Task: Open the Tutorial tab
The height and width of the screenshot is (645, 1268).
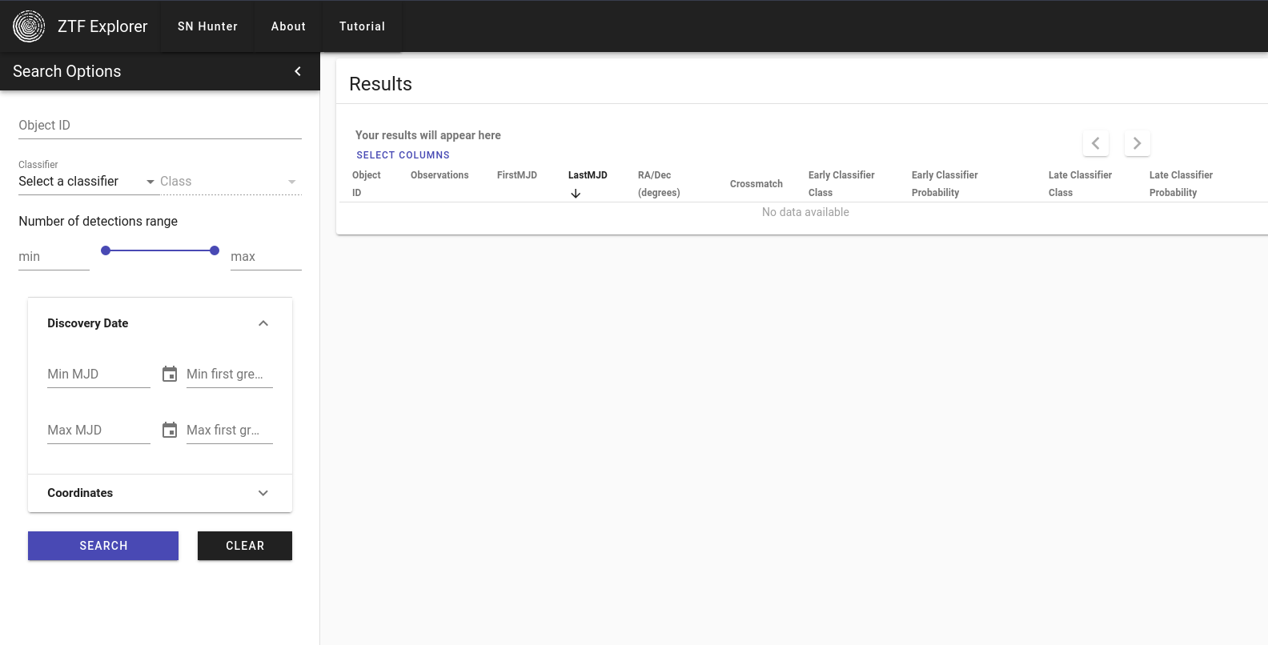Action: tap(362, 26)
